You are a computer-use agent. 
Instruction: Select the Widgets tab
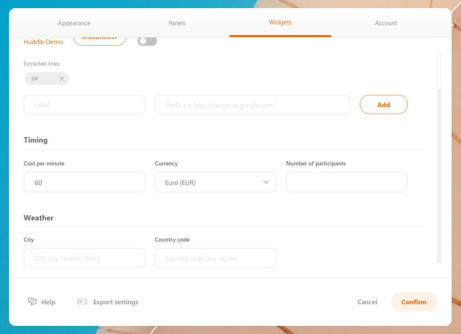[x=280, y=22]
